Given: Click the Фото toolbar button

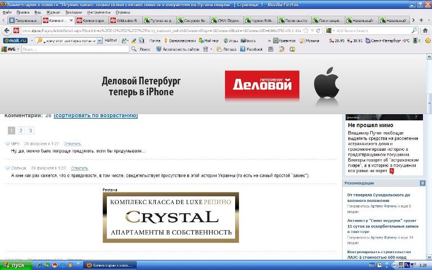Looking at the screenshot, I should 248,40.
